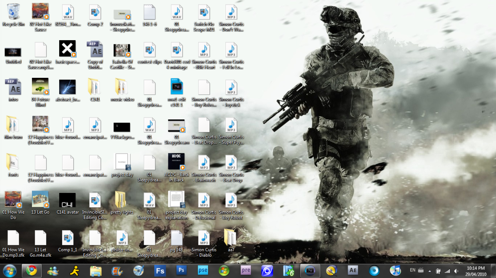Click the Photoshop Elements 'pse' taskbar icon

tap(203, 270)
